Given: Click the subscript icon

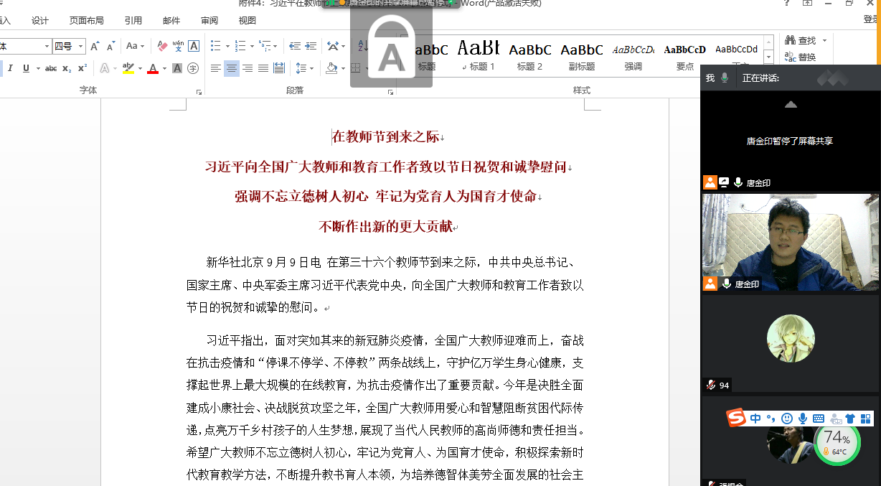Looking at the screenshot, I should tap(67, 69).
